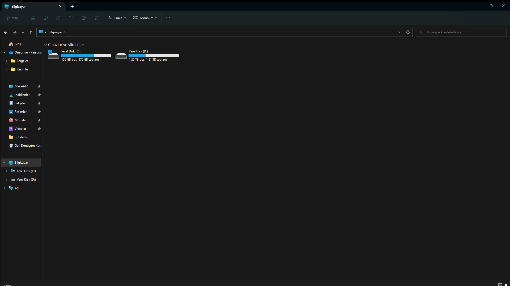Viewport: 510px width, 286px height.
Task: Click the Copy icon in toolbar
Action: click(x=46, y=18)
